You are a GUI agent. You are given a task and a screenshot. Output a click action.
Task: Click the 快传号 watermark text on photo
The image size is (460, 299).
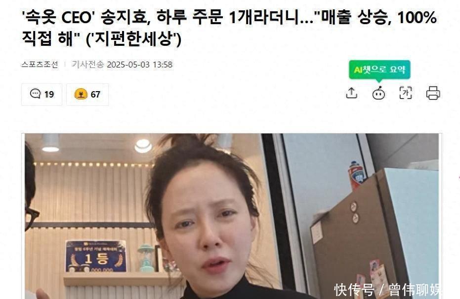point(354,290)
